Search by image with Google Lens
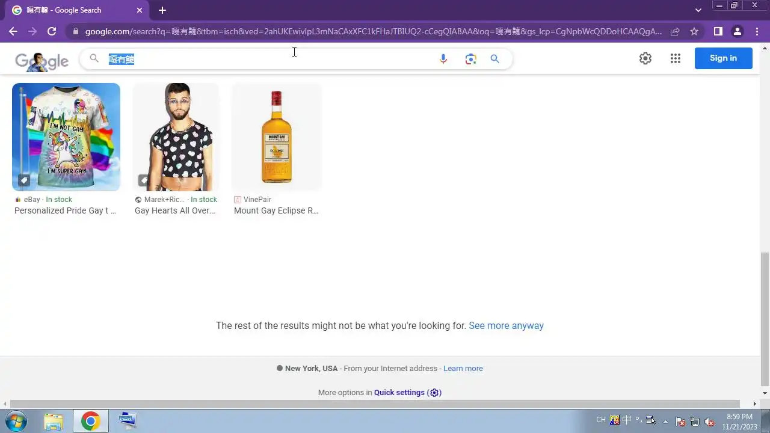Image resolution: width=770 pixels, height=433 pixels. pyautogui.click(x=470, y=59)
